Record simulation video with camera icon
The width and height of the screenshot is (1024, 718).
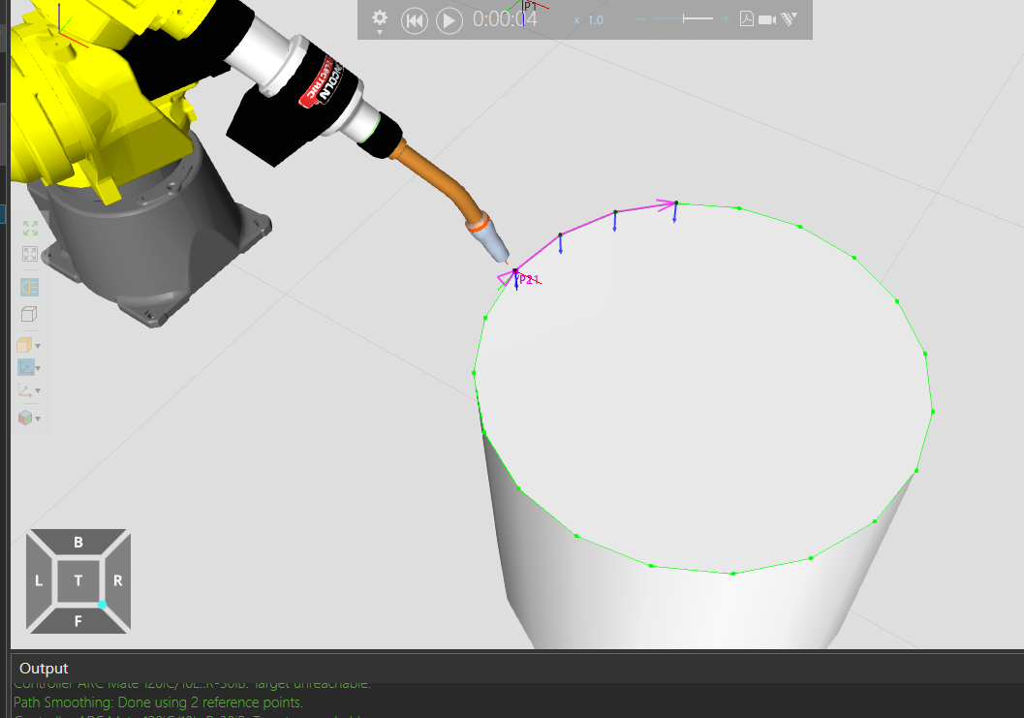[x=767, y=19]
